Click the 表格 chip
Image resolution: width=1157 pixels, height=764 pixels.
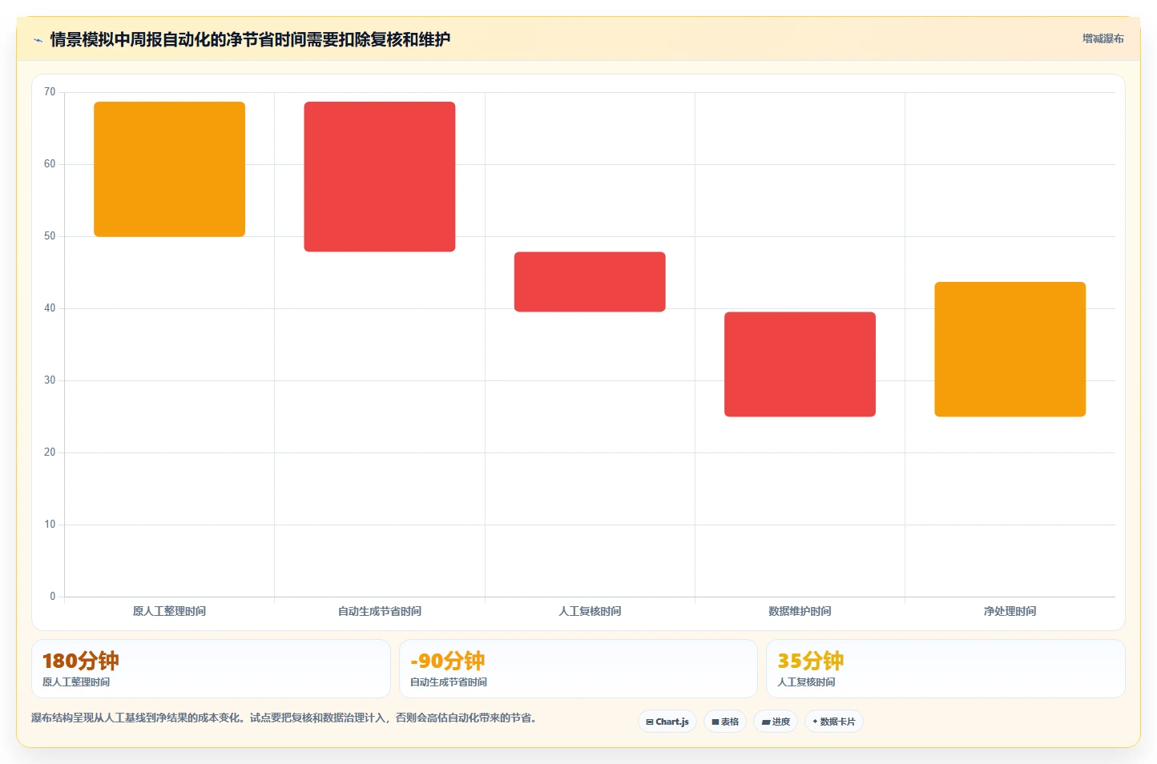click(725, 722)
